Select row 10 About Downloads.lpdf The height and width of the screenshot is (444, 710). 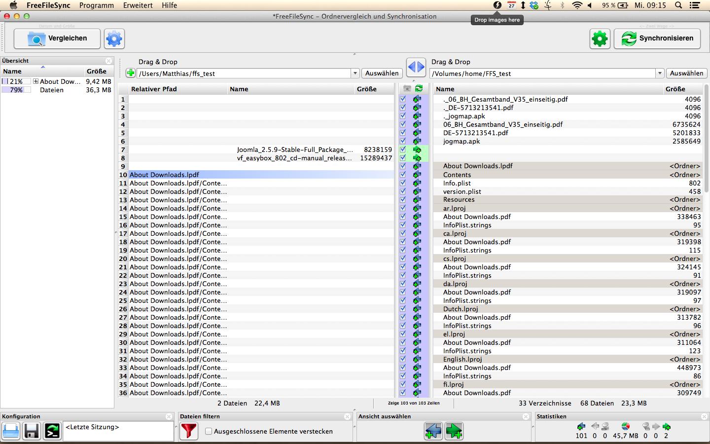[x=261, y=175]
